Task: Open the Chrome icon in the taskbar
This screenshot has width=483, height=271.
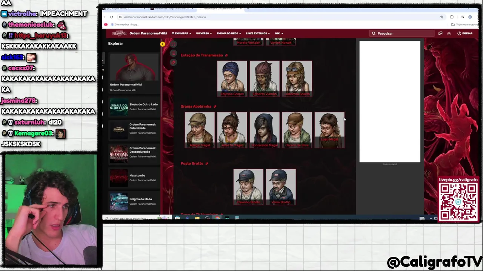Action: click(217, 218)
